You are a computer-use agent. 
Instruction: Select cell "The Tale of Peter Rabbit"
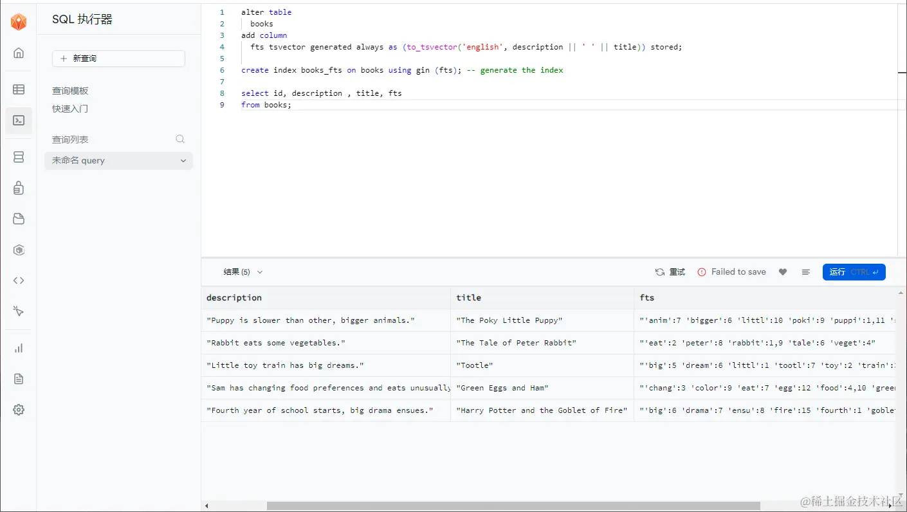[x=542, y=343]
